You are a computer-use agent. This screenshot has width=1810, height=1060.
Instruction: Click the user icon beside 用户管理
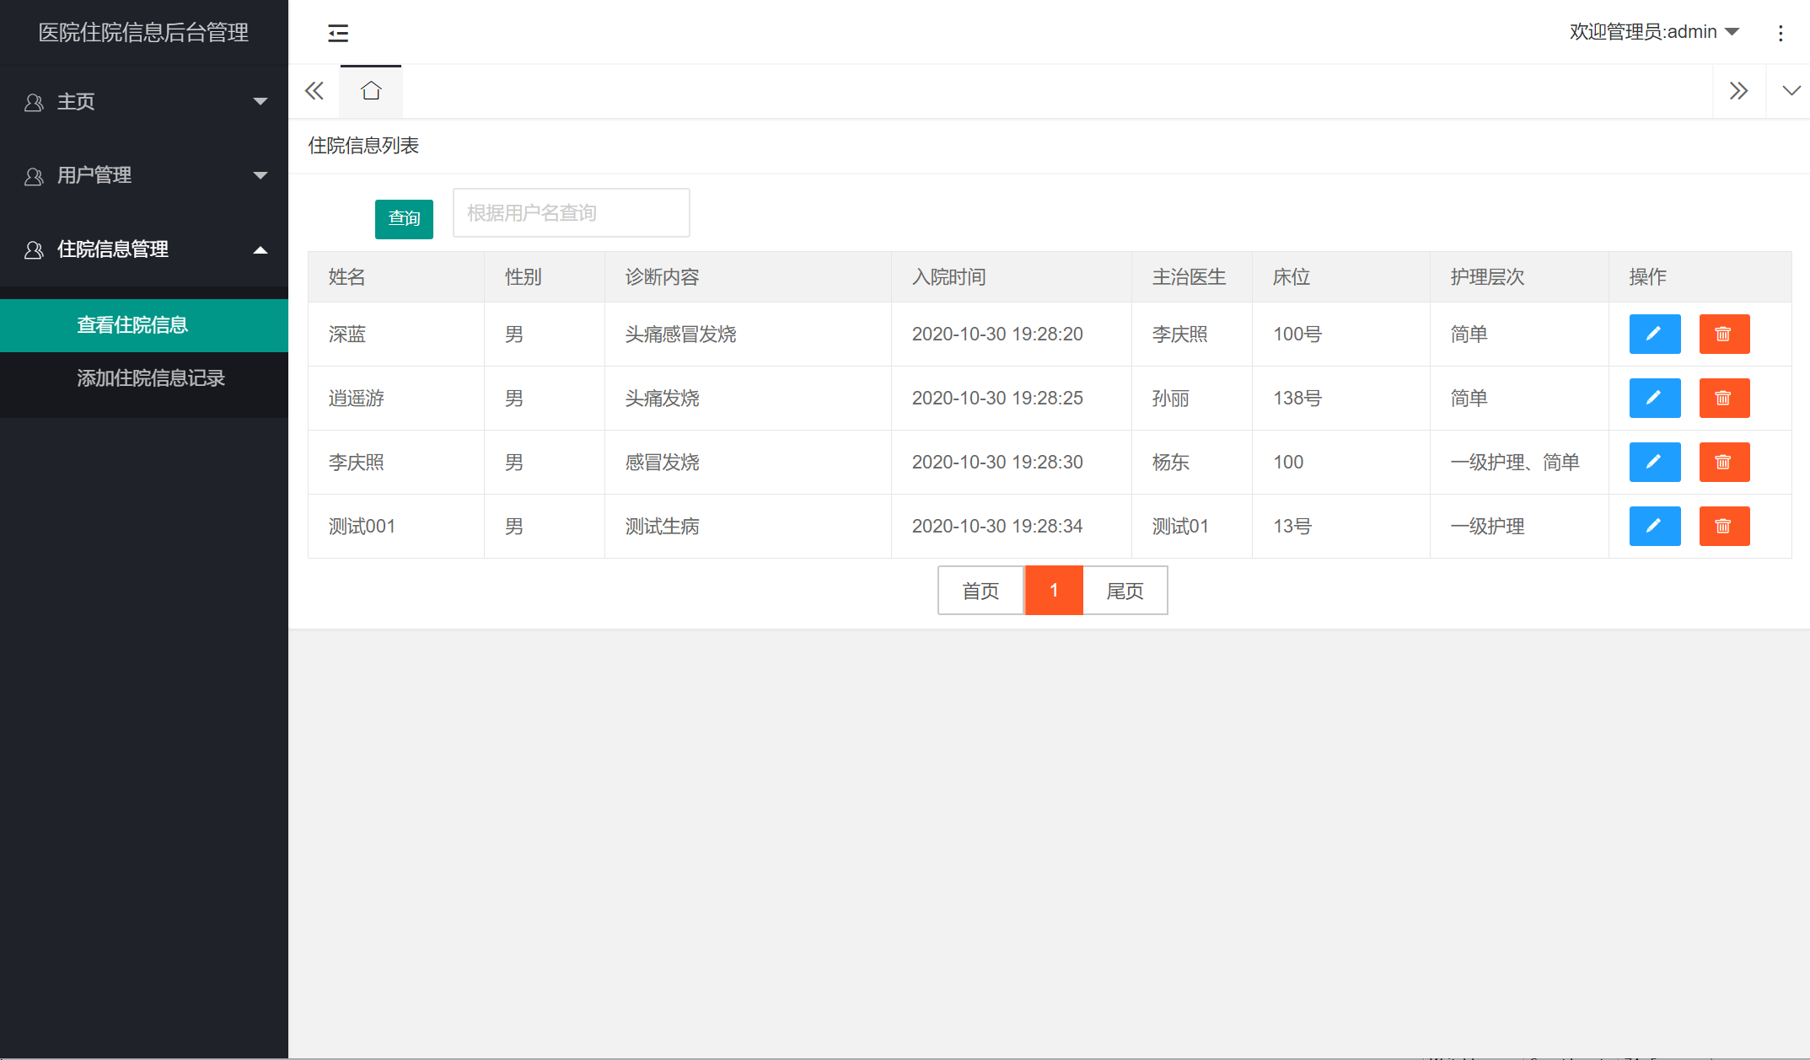pos(34,176)
